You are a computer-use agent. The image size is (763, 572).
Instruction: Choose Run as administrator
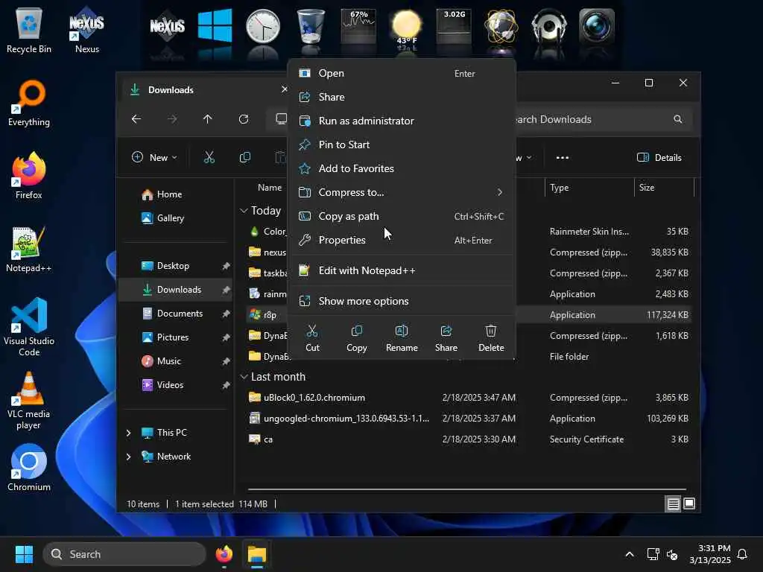[x=402, y=121]
